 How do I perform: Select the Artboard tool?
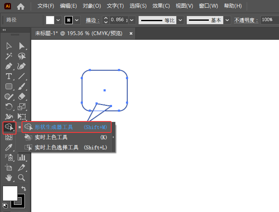(x=9, y=168)
